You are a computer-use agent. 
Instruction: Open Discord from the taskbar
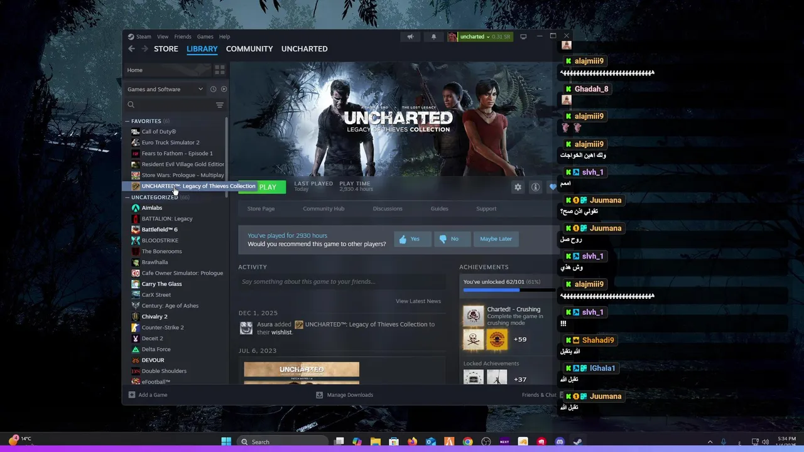[x=559, y=442]
